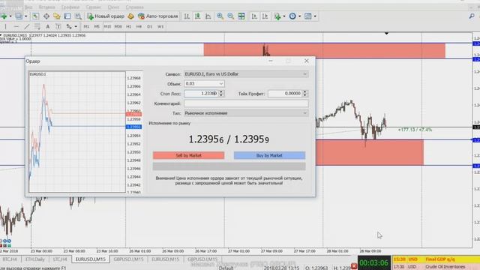Switch timeframe to W1
The image size is (480, 270).
pyautogui.click(x=160, y=27)
